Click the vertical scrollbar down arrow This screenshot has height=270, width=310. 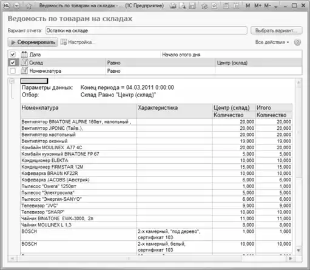pos(298,251)
